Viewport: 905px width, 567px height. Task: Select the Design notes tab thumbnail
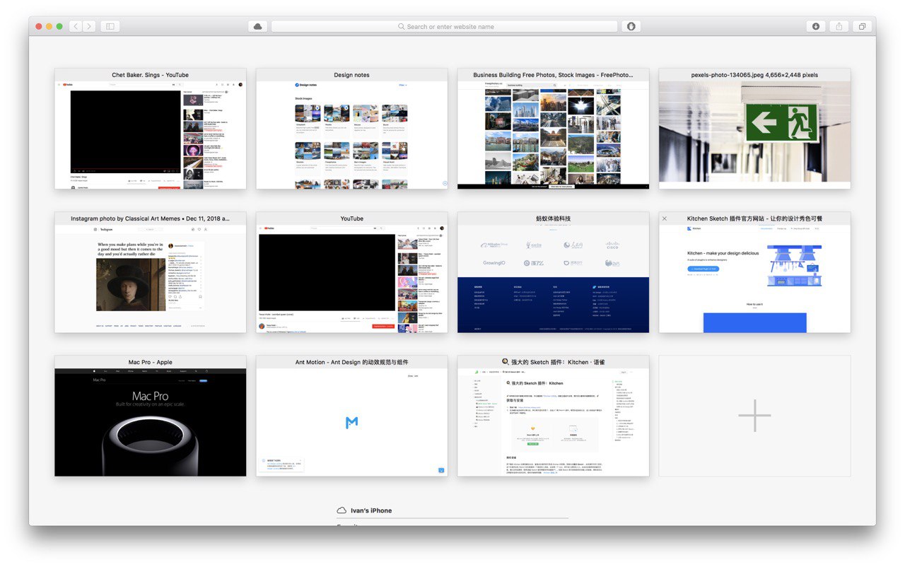(x=351, y=129)
